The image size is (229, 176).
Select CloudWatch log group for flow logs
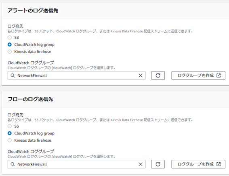pyautogui.click(x=10, y=133)
